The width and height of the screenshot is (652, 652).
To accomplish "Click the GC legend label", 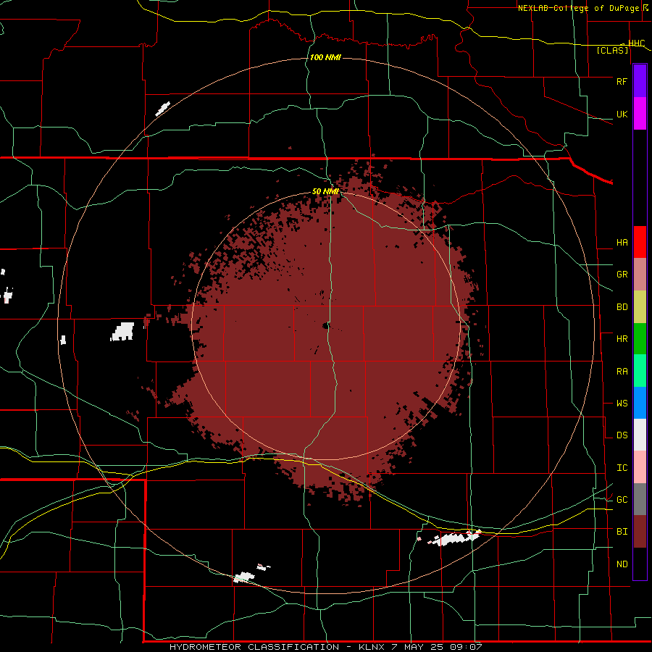I will click(622, 500).
